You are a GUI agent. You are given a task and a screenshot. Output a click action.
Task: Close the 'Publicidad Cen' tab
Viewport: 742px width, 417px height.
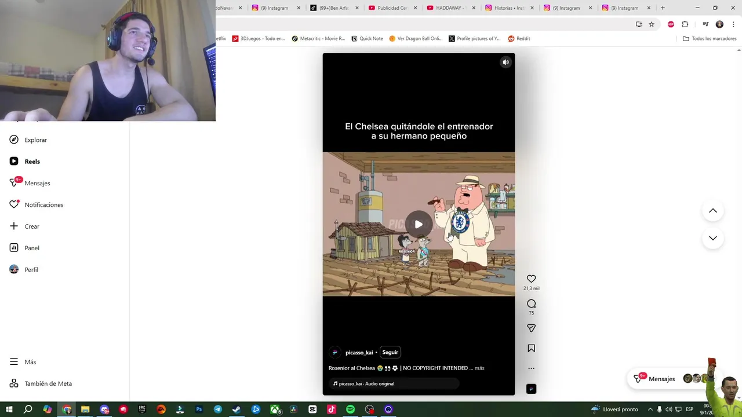click(x=415, y=8)
